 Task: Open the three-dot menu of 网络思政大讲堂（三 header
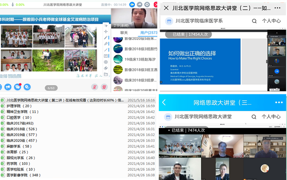(279, 102)
